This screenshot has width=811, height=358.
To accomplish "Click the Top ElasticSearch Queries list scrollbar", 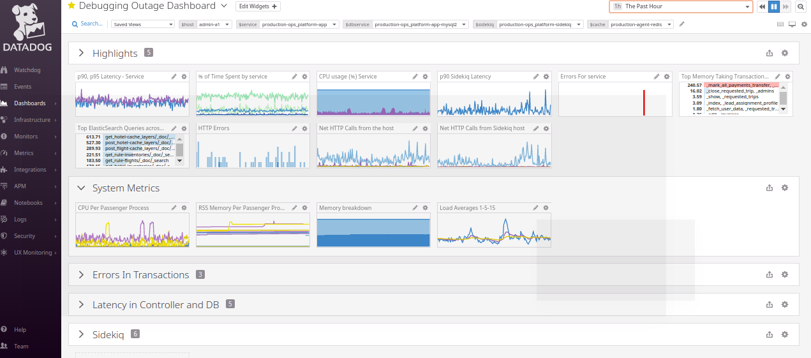I will click(179, 149).
